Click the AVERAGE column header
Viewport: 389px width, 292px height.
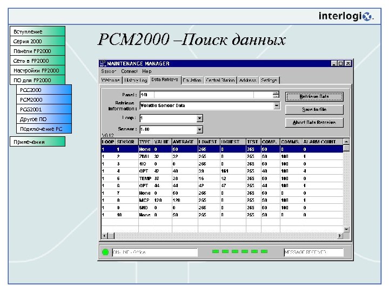click(x=185, y=142)
